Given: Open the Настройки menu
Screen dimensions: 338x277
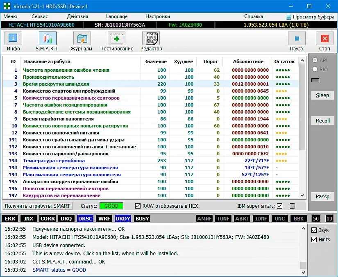Looking at the screenshot, I should tap(158, 16).
